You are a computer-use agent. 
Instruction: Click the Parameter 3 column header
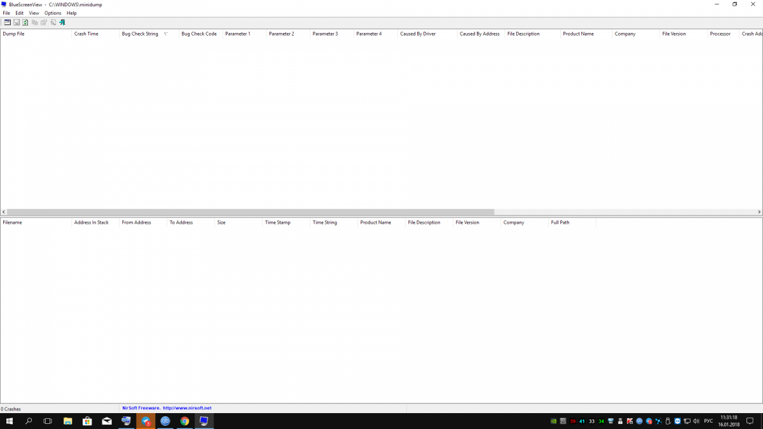[x=332, y=34]
